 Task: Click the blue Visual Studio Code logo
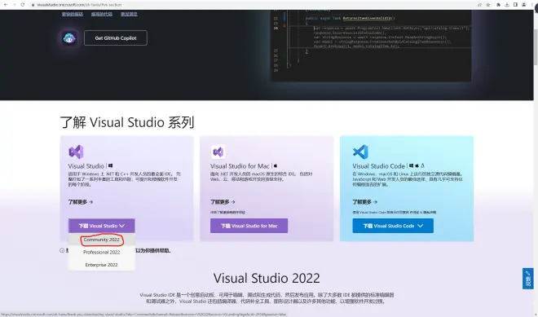click(360, 152)
